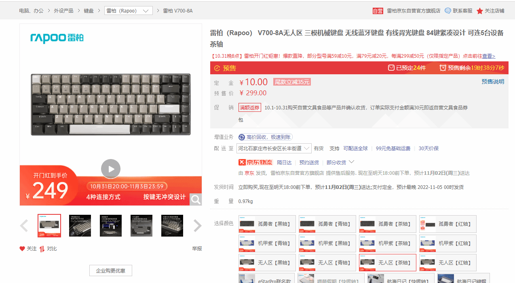The height and width of the screenshot is (283, 515).
Task: Toggle 对比 to compare this product
Action: [x=42, y=249]
